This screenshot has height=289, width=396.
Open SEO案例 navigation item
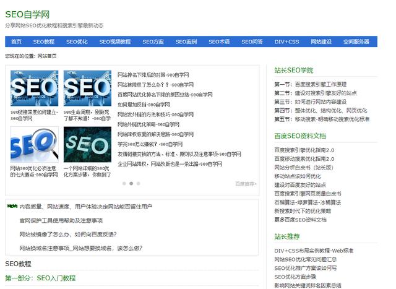pyautogui.click(x=186, y=41)
